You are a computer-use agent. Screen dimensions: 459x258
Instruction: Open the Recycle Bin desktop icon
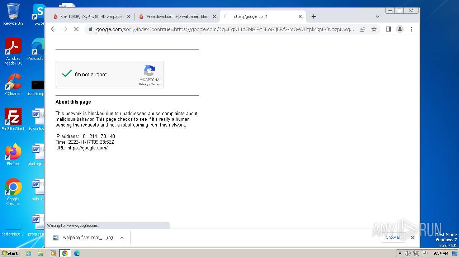[13, 14]
